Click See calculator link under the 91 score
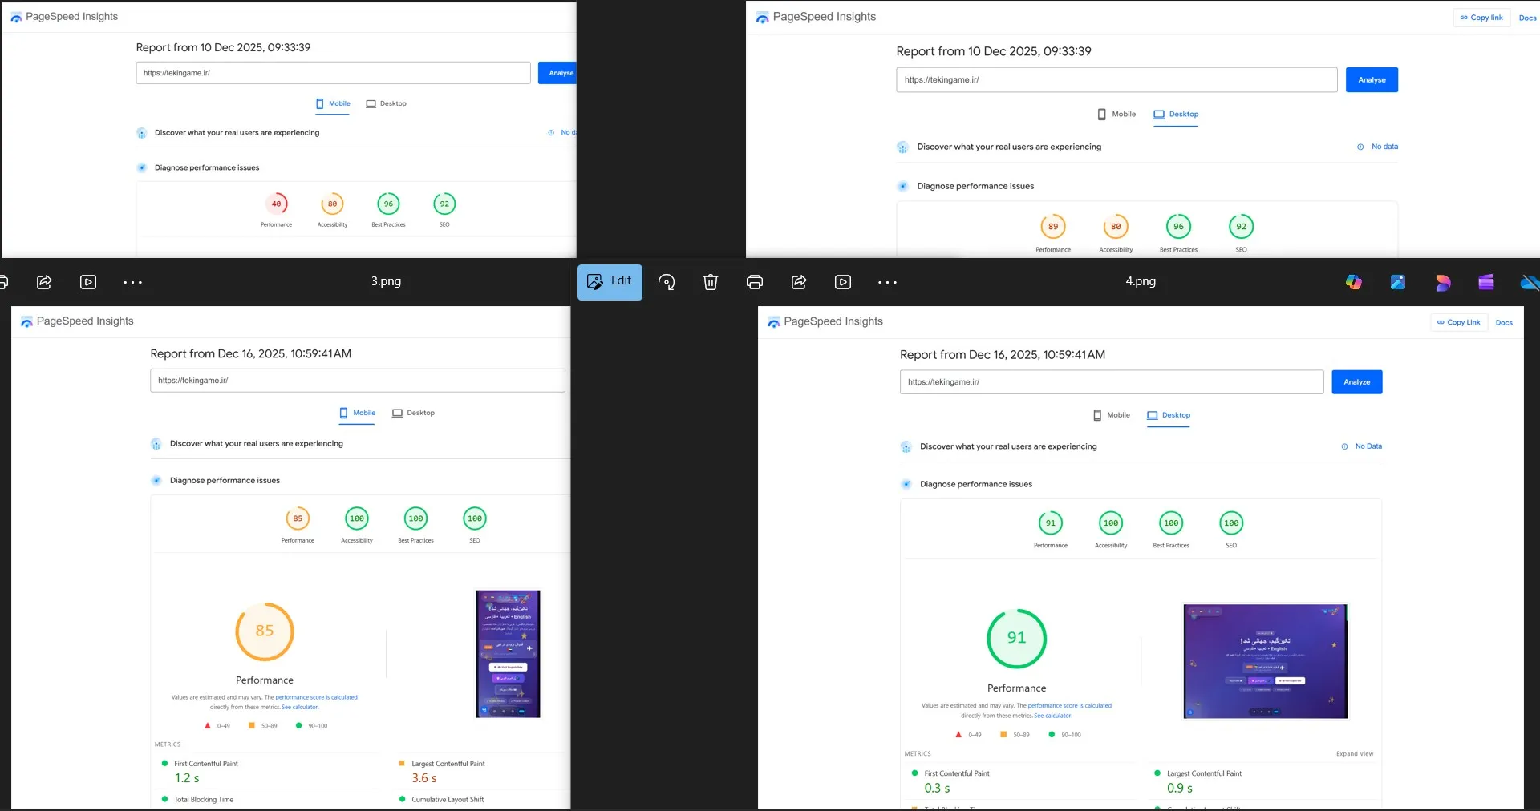Viewport: 1540px width, 811px height. point(1052,716)
